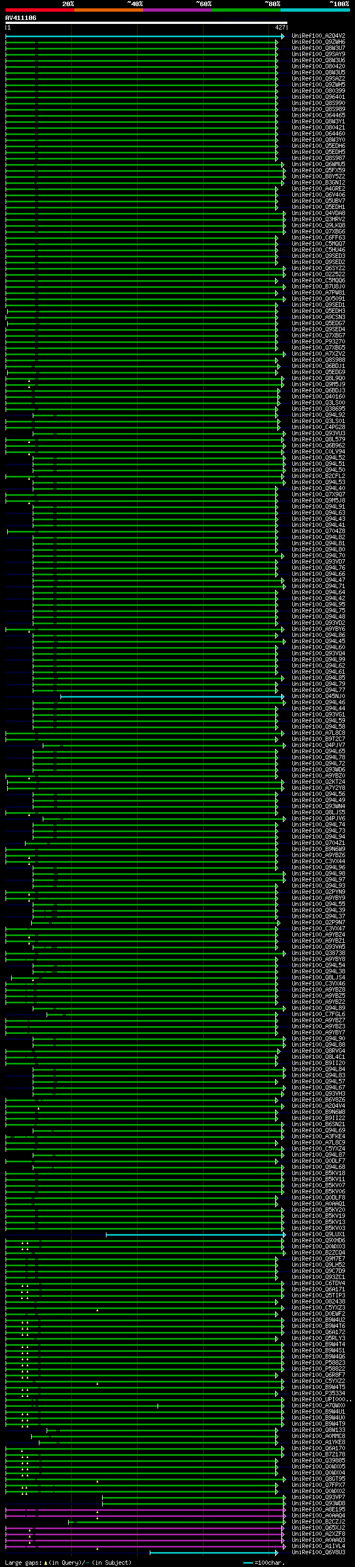Select hit label UniRef100_Q8W3Y1
Image resolution: width=355 pixels, height=1567 pixels.
point(318,121)
